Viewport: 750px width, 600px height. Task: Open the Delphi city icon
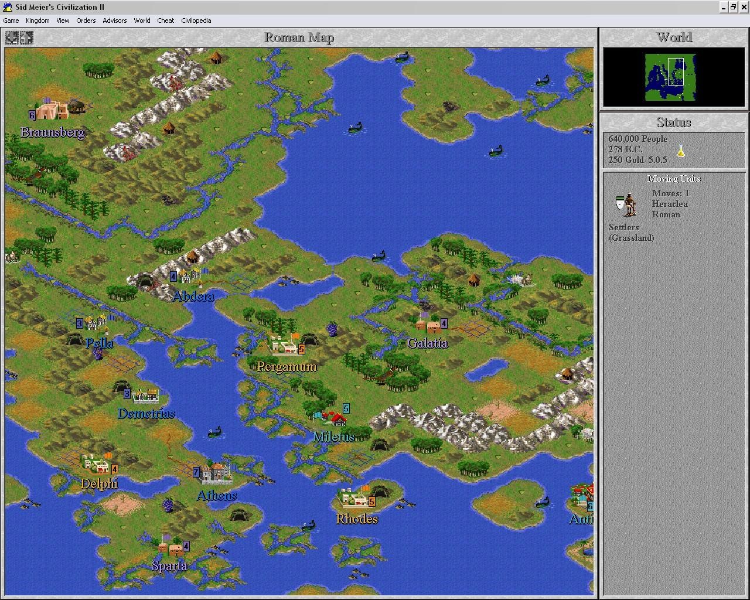coord(97,464)
